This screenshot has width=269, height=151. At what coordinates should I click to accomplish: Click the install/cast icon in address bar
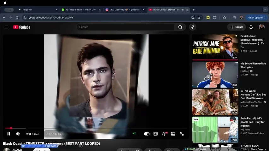pos(193,18)
